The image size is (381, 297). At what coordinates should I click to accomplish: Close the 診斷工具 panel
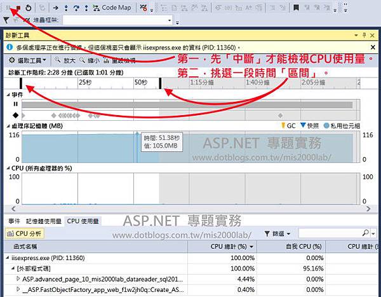pyautogui.click(x=372, y=36)
